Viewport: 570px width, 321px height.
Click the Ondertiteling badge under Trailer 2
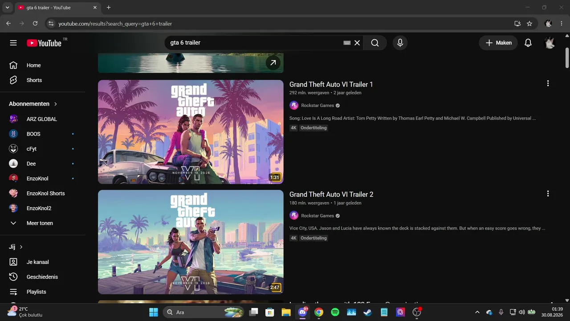pos(313,238)
